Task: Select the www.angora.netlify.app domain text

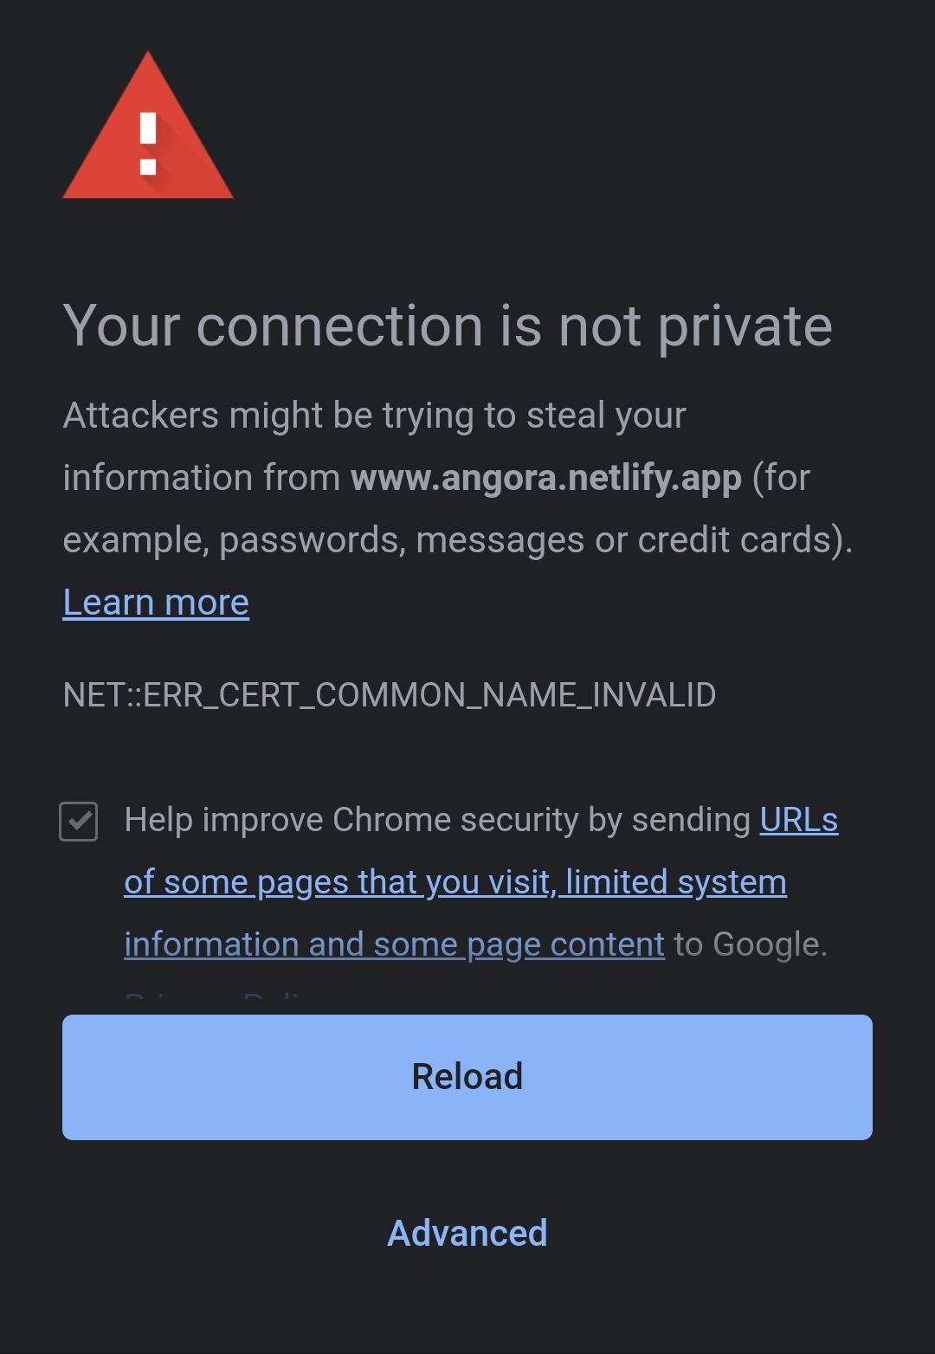Action: tap(545, 477)
